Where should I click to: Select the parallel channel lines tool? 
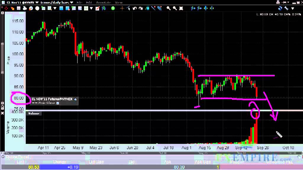click(x=159, y=8)
